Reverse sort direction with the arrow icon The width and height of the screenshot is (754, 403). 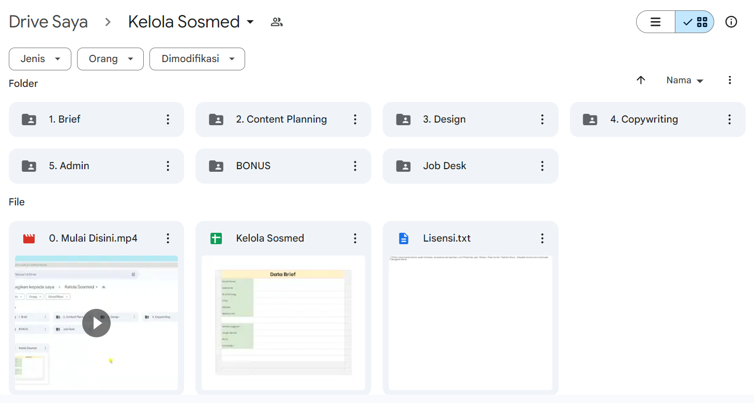tap(641, 80)
